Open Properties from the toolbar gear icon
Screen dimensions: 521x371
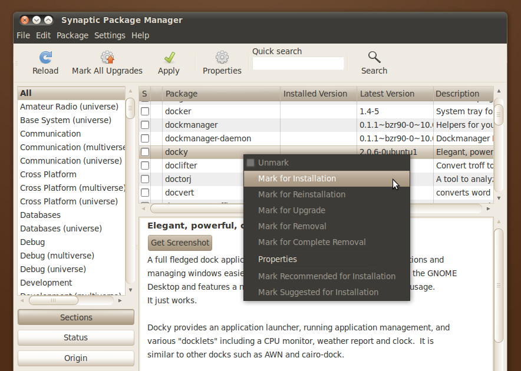[222, 58]
